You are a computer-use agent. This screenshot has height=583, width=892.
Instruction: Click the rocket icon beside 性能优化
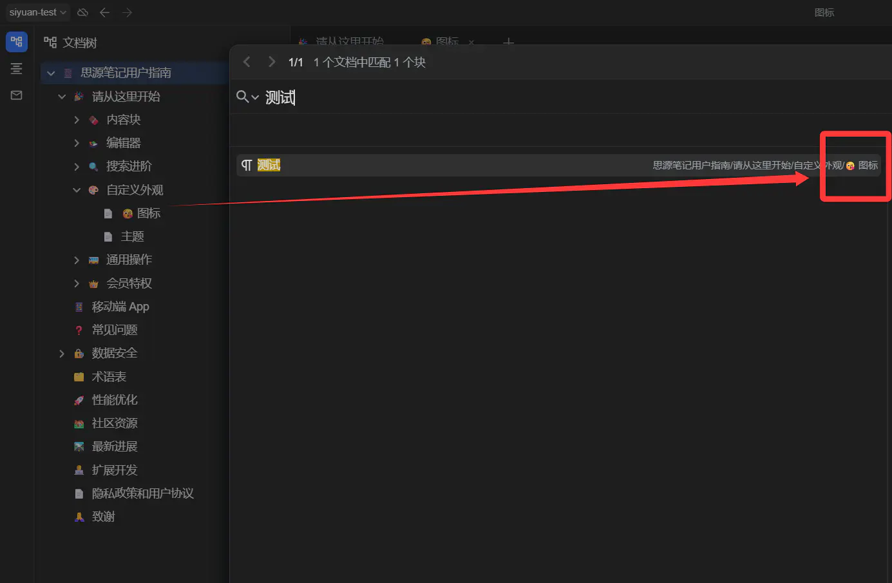coord(79,400)
